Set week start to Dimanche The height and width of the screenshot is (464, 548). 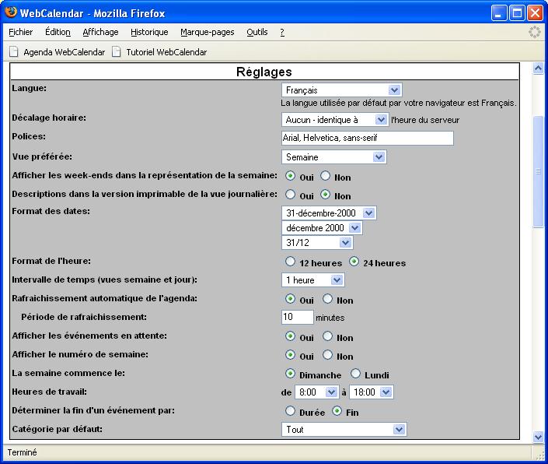pos(290,374)
